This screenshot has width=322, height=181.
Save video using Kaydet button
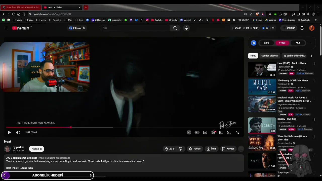click(x=228, y=149)
